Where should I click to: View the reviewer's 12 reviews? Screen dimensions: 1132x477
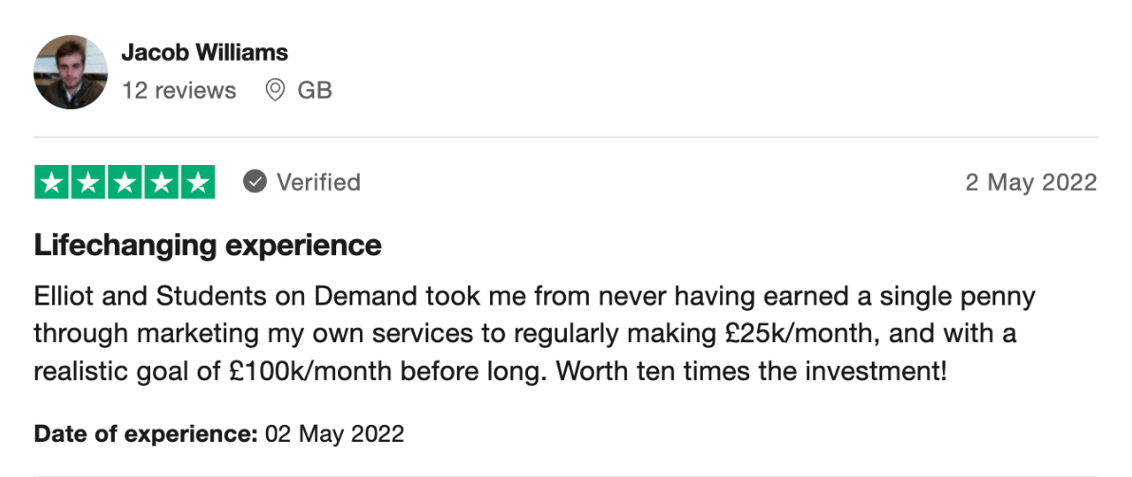pos(179,91)
